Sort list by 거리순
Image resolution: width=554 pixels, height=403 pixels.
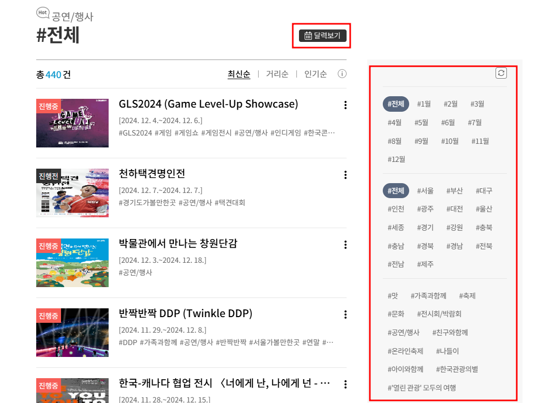[x=277, y=74]
